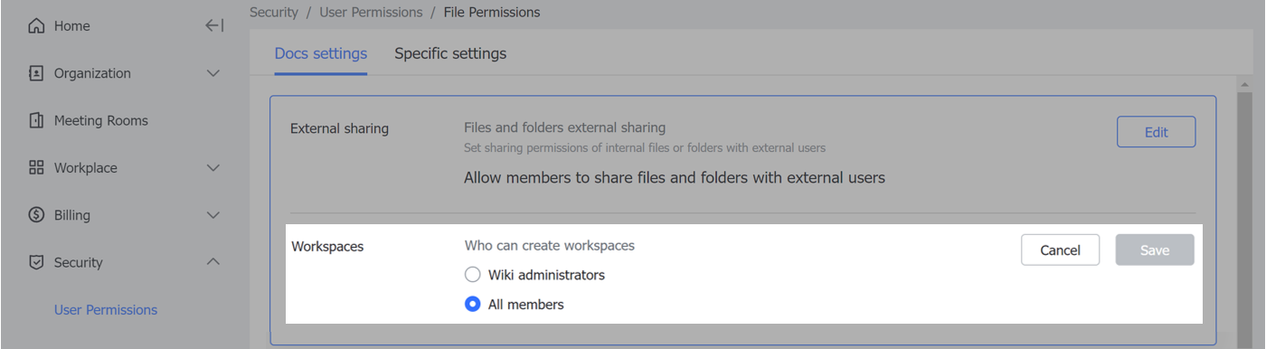The width and height of the screenshot is (1266, 349).
Task: Expand the Workplace menu chevron
Action: coord(213,167)
